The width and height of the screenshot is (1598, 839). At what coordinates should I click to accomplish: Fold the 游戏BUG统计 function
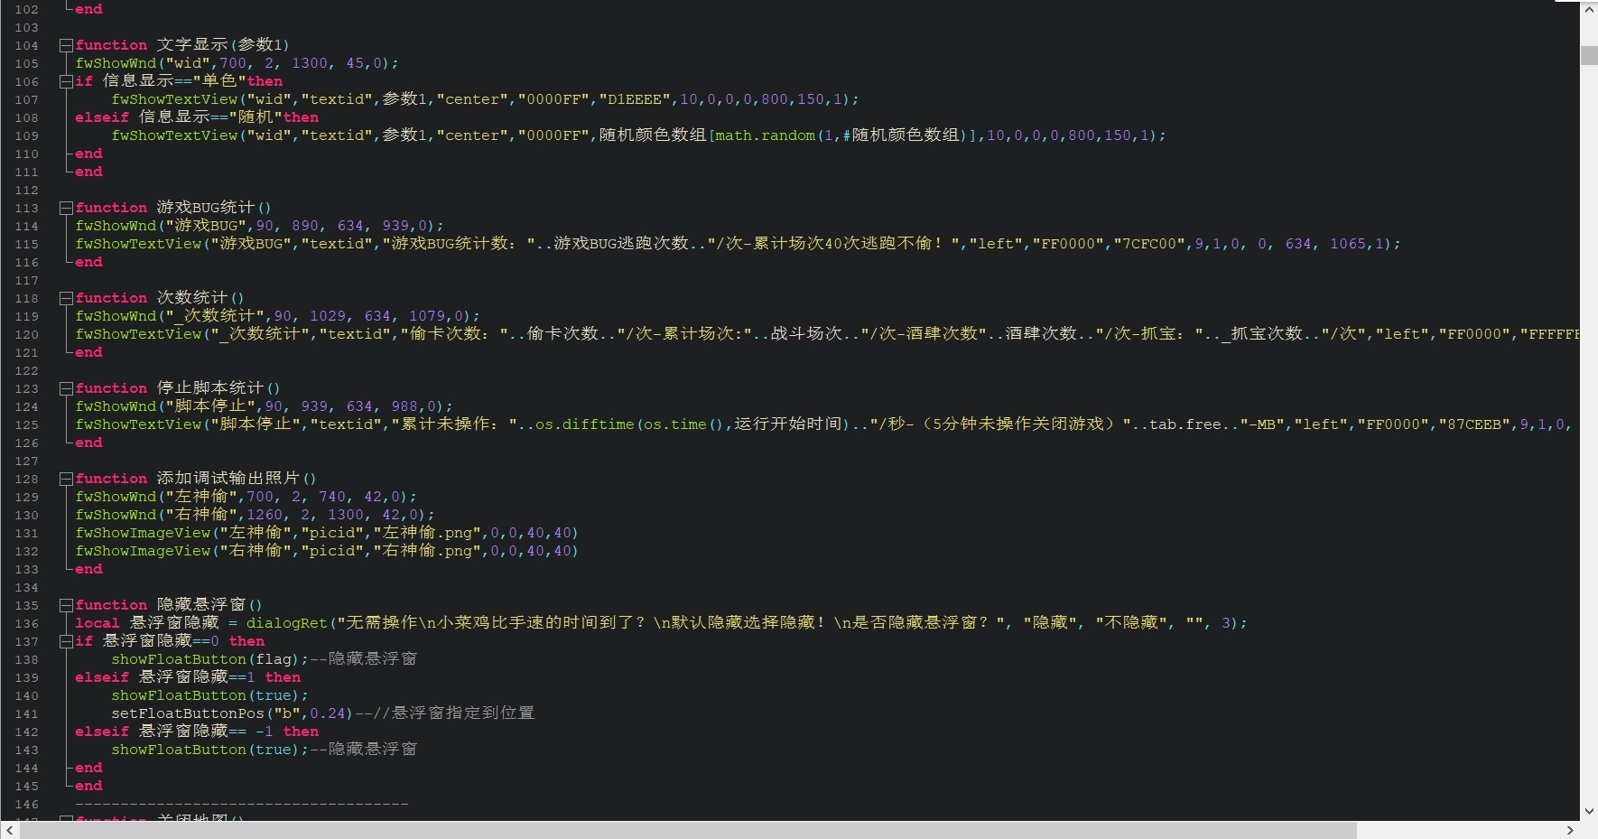click(66, 208)
